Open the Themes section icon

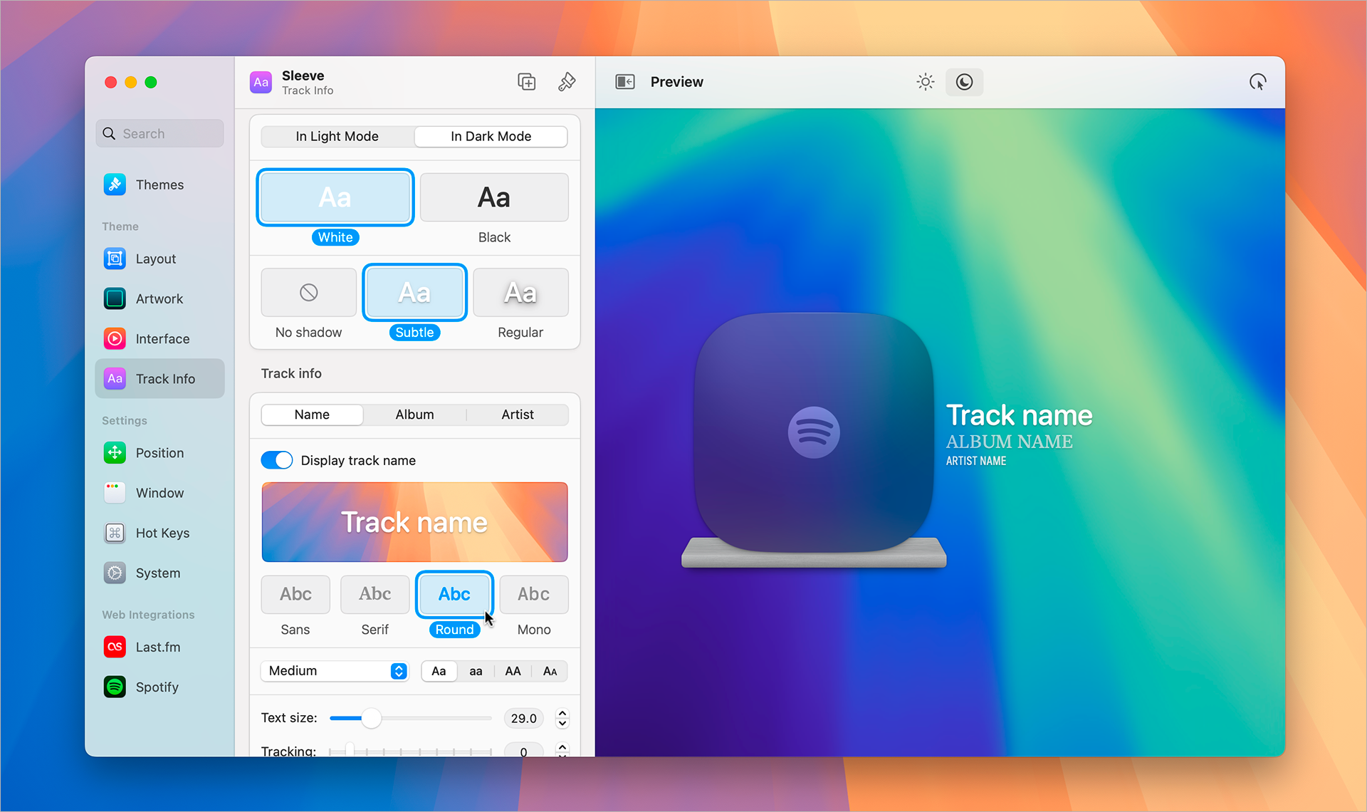tap(115, 184)
